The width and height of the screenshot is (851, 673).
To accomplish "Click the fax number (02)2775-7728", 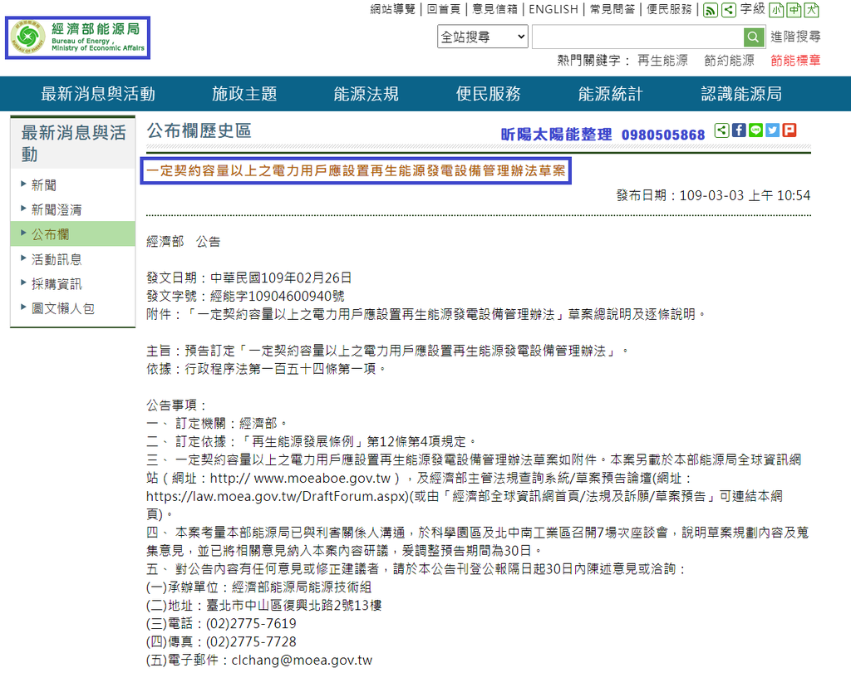I will (251, 641).
